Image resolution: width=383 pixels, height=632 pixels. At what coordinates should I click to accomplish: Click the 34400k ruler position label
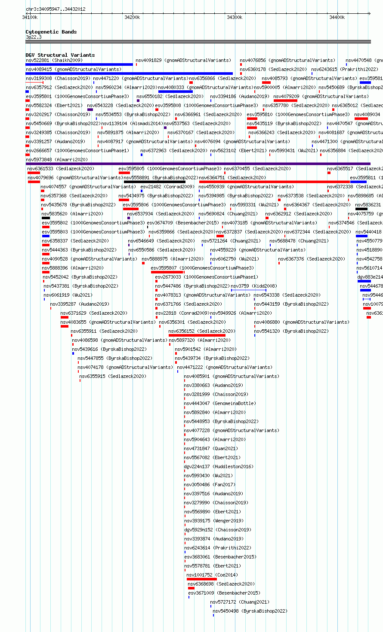coord(337,17)
